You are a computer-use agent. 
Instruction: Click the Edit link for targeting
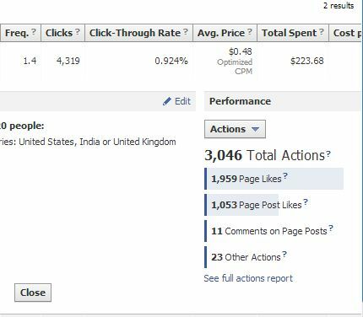(x=182, y=101)
